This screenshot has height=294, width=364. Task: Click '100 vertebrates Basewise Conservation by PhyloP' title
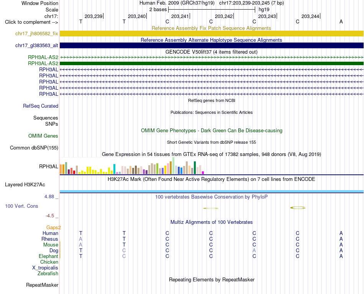212,197
